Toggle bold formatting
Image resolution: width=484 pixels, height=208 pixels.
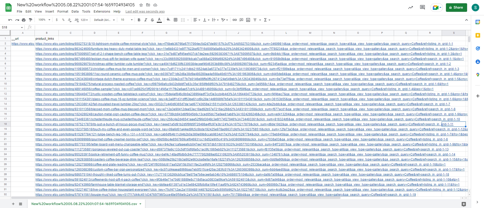point(139,20)
